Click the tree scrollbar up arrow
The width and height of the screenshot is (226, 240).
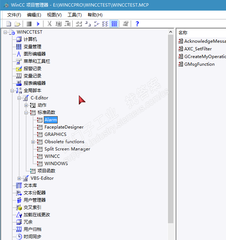point(171,32)
